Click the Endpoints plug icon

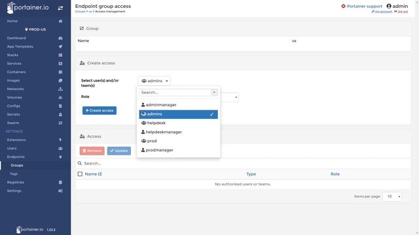tap(60, 157)
